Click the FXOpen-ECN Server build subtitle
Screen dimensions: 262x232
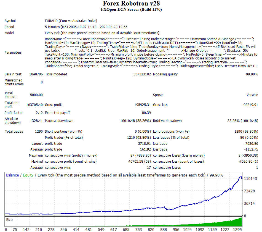(x=131, y=10)
